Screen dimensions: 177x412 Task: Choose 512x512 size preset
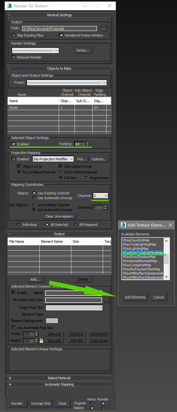(x=76, y=334)
